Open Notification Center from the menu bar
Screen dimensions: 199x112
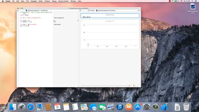tap(196, 1)
